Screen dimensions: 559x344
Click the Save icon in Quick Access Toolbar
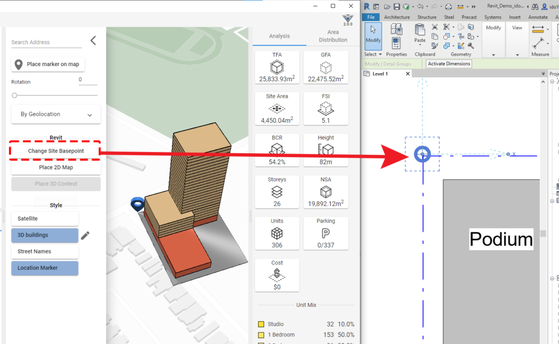[x=396, y=6]
